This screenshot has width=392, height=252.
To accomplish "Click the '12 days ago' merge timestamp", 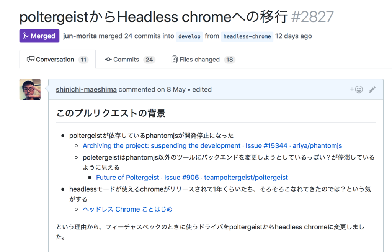I will click(x=294, y=36).
